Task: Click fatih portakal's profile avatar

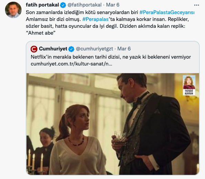Action: pyautogui.click(x=13, y=10)
